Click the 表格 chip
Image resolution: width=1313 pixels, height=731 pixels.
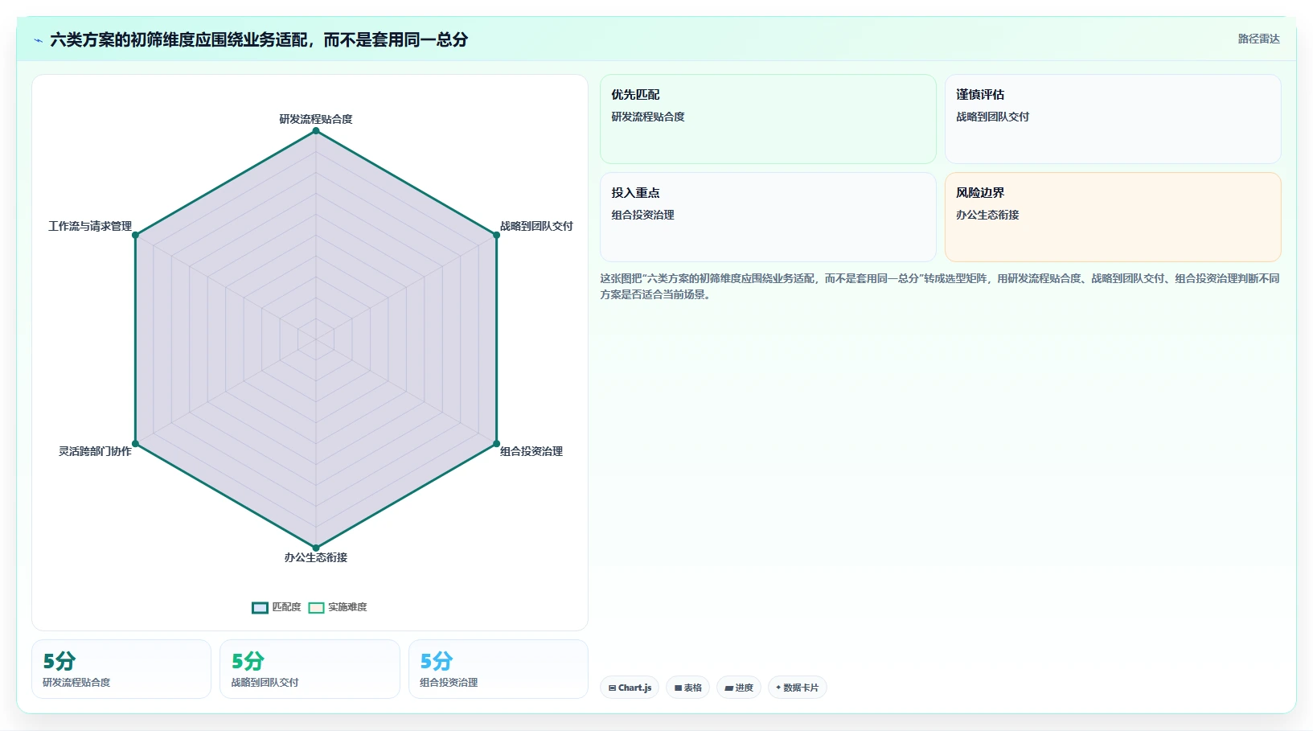687,688
